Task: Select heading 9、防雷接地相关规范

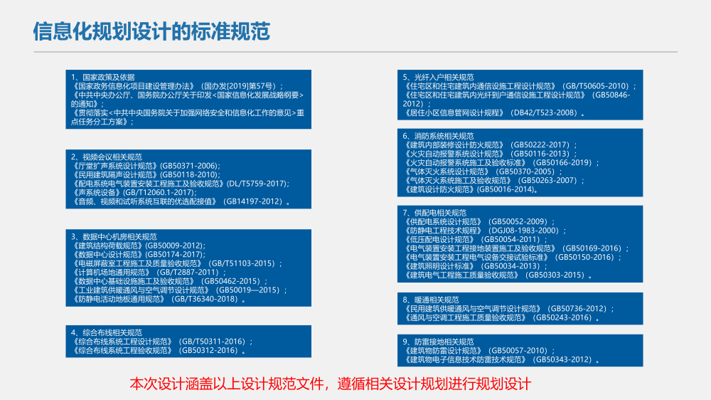Action: pos(439,342)
